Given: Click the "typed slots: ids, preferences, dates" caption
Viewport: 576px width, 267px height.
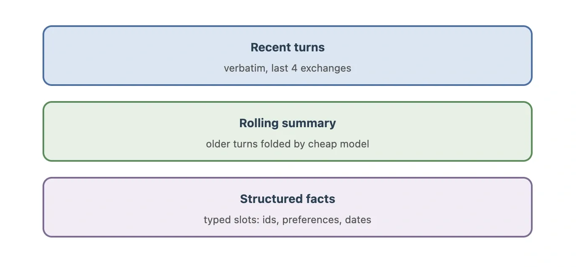Looking at the screenshot, I should [x=288, y=220].
